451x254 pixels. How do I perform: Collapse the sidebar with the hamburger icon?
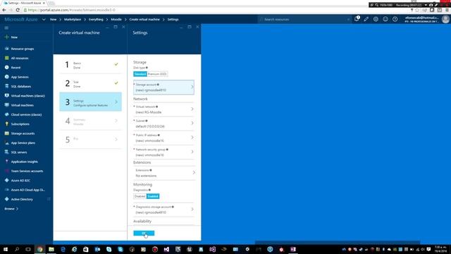point(6,28)
